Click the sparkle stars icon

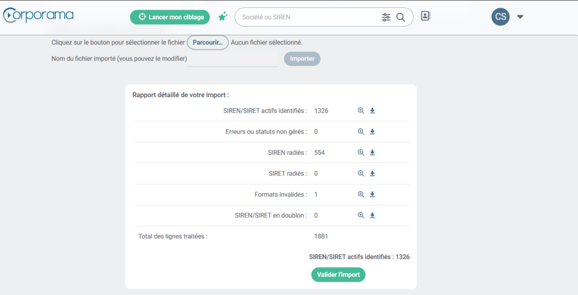tap(223, 17)
